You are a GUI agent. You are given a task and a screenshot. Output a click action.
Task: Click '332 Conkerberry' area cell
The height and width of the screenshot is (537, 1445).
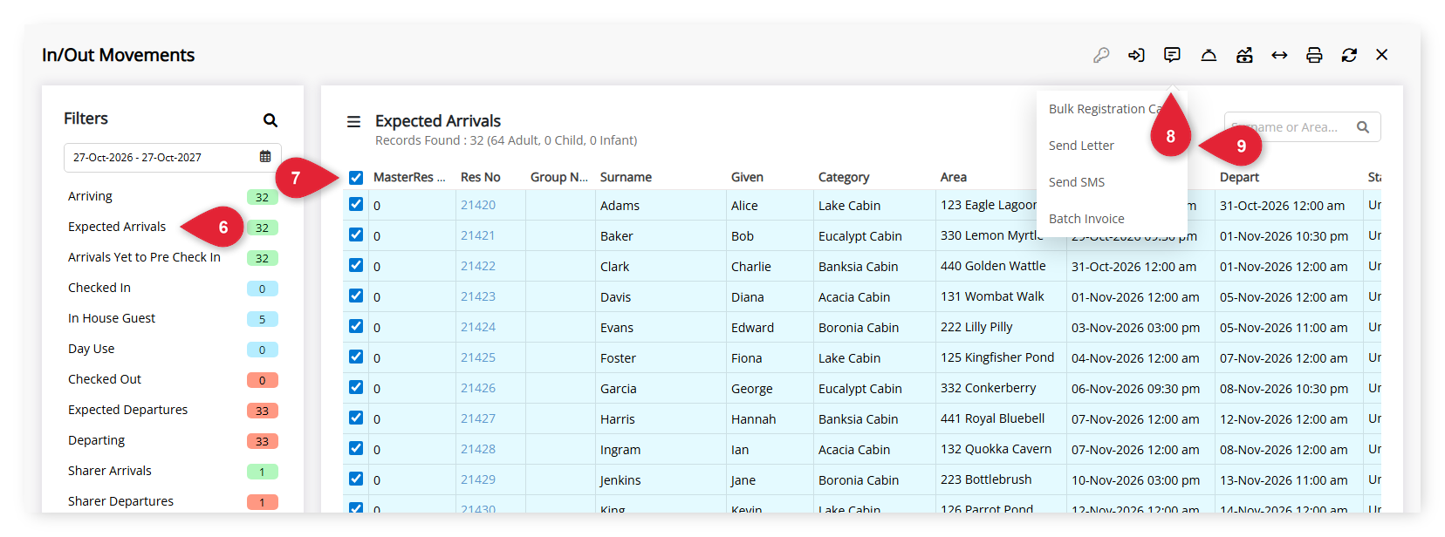click(989, 388)
